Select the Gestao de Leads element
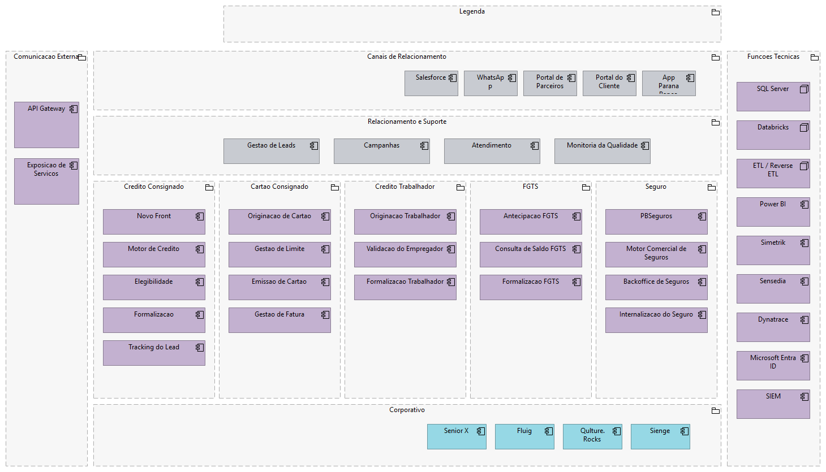The height and width of the screenshot is (472, 826). click(272, 151)
